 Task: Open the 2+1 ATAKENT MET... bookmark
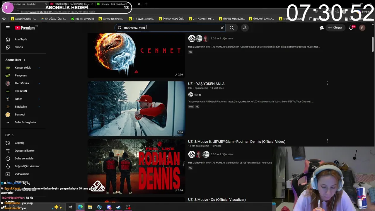coord(202,19)
